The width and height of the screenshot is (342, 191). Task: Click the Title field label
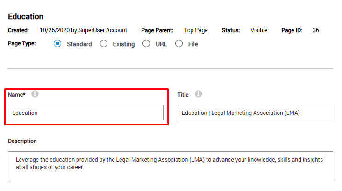183,95
